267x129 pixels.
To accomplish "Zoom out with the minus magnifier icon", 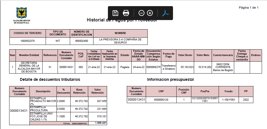I will [x=142, y=13].
